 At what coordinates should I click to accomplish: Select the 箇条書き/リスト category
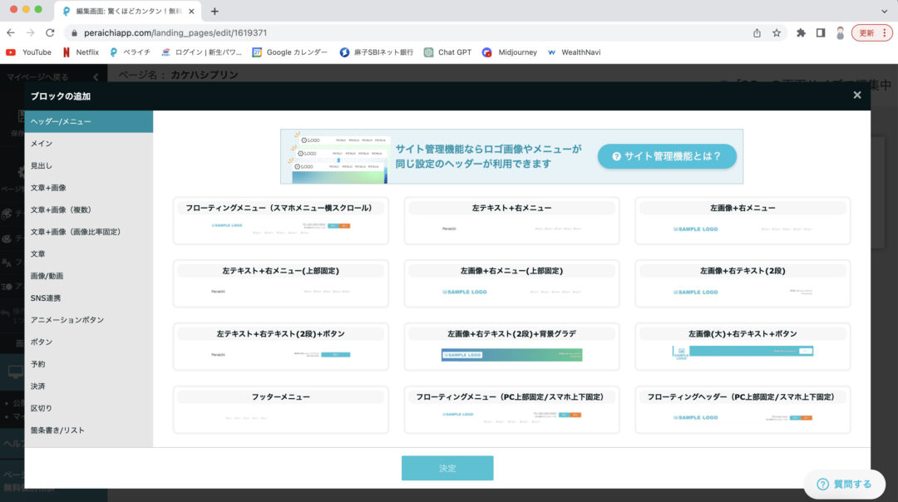(89, 430)
